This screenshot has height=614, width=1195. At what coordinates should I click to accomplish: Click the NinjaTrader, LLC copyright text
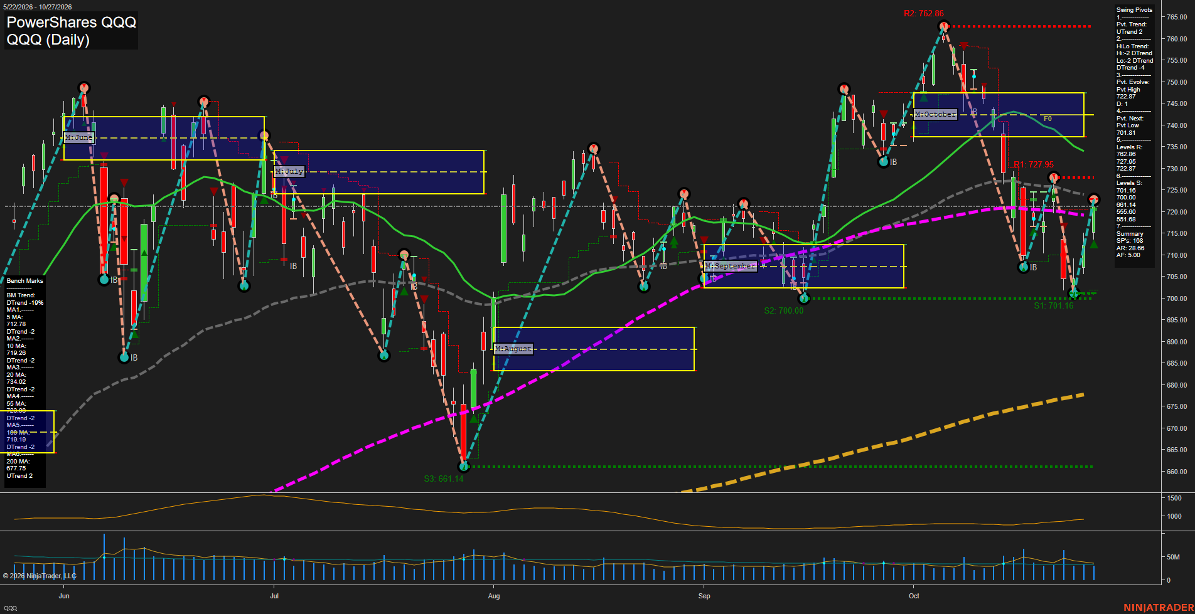pyautogui.click(x=40, y=576)
